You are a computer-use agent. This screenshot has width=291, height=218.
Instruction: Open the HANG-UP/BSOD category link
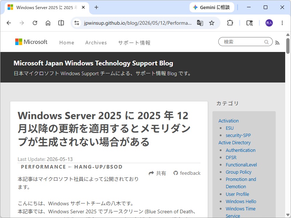(98, 167)
